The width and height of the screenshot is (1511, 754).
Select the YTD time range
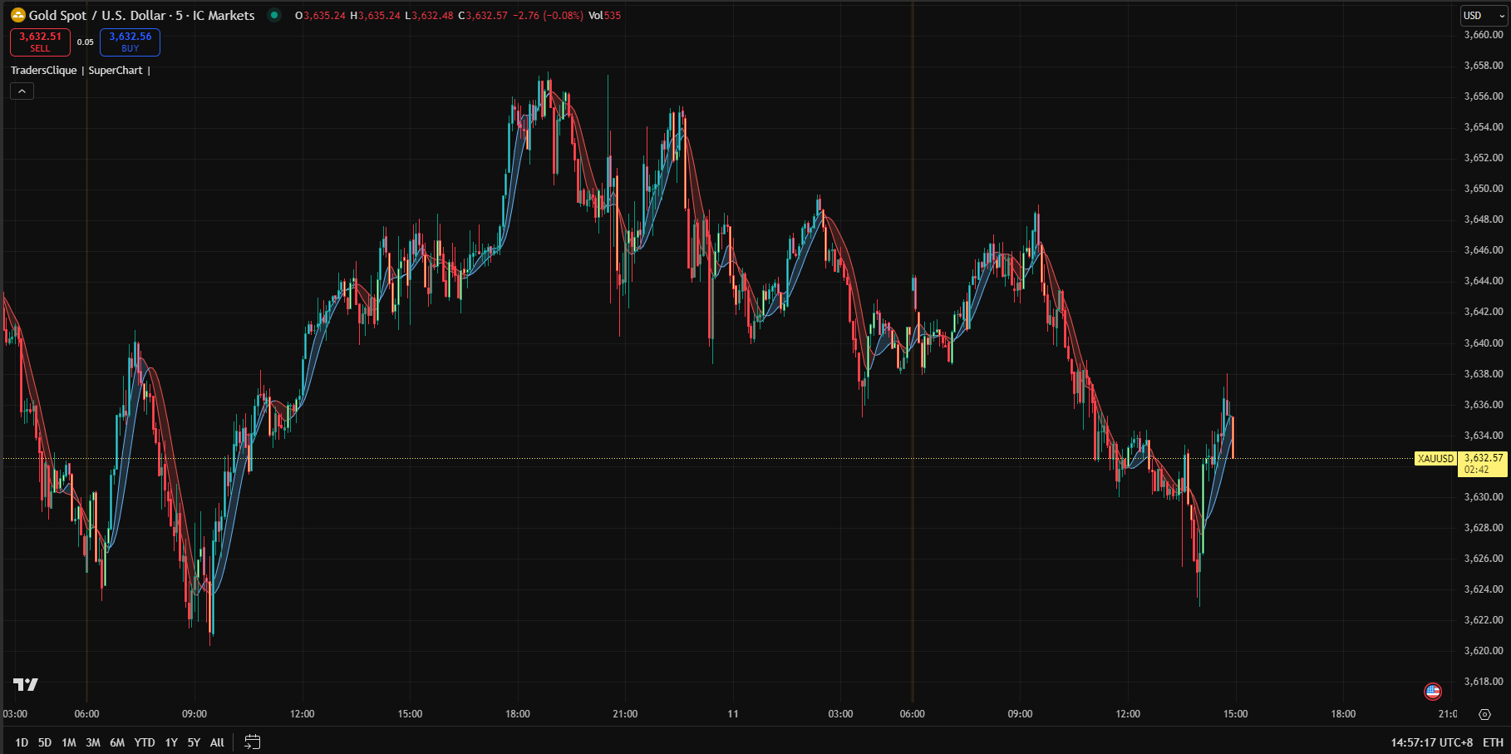coord(145,742)
